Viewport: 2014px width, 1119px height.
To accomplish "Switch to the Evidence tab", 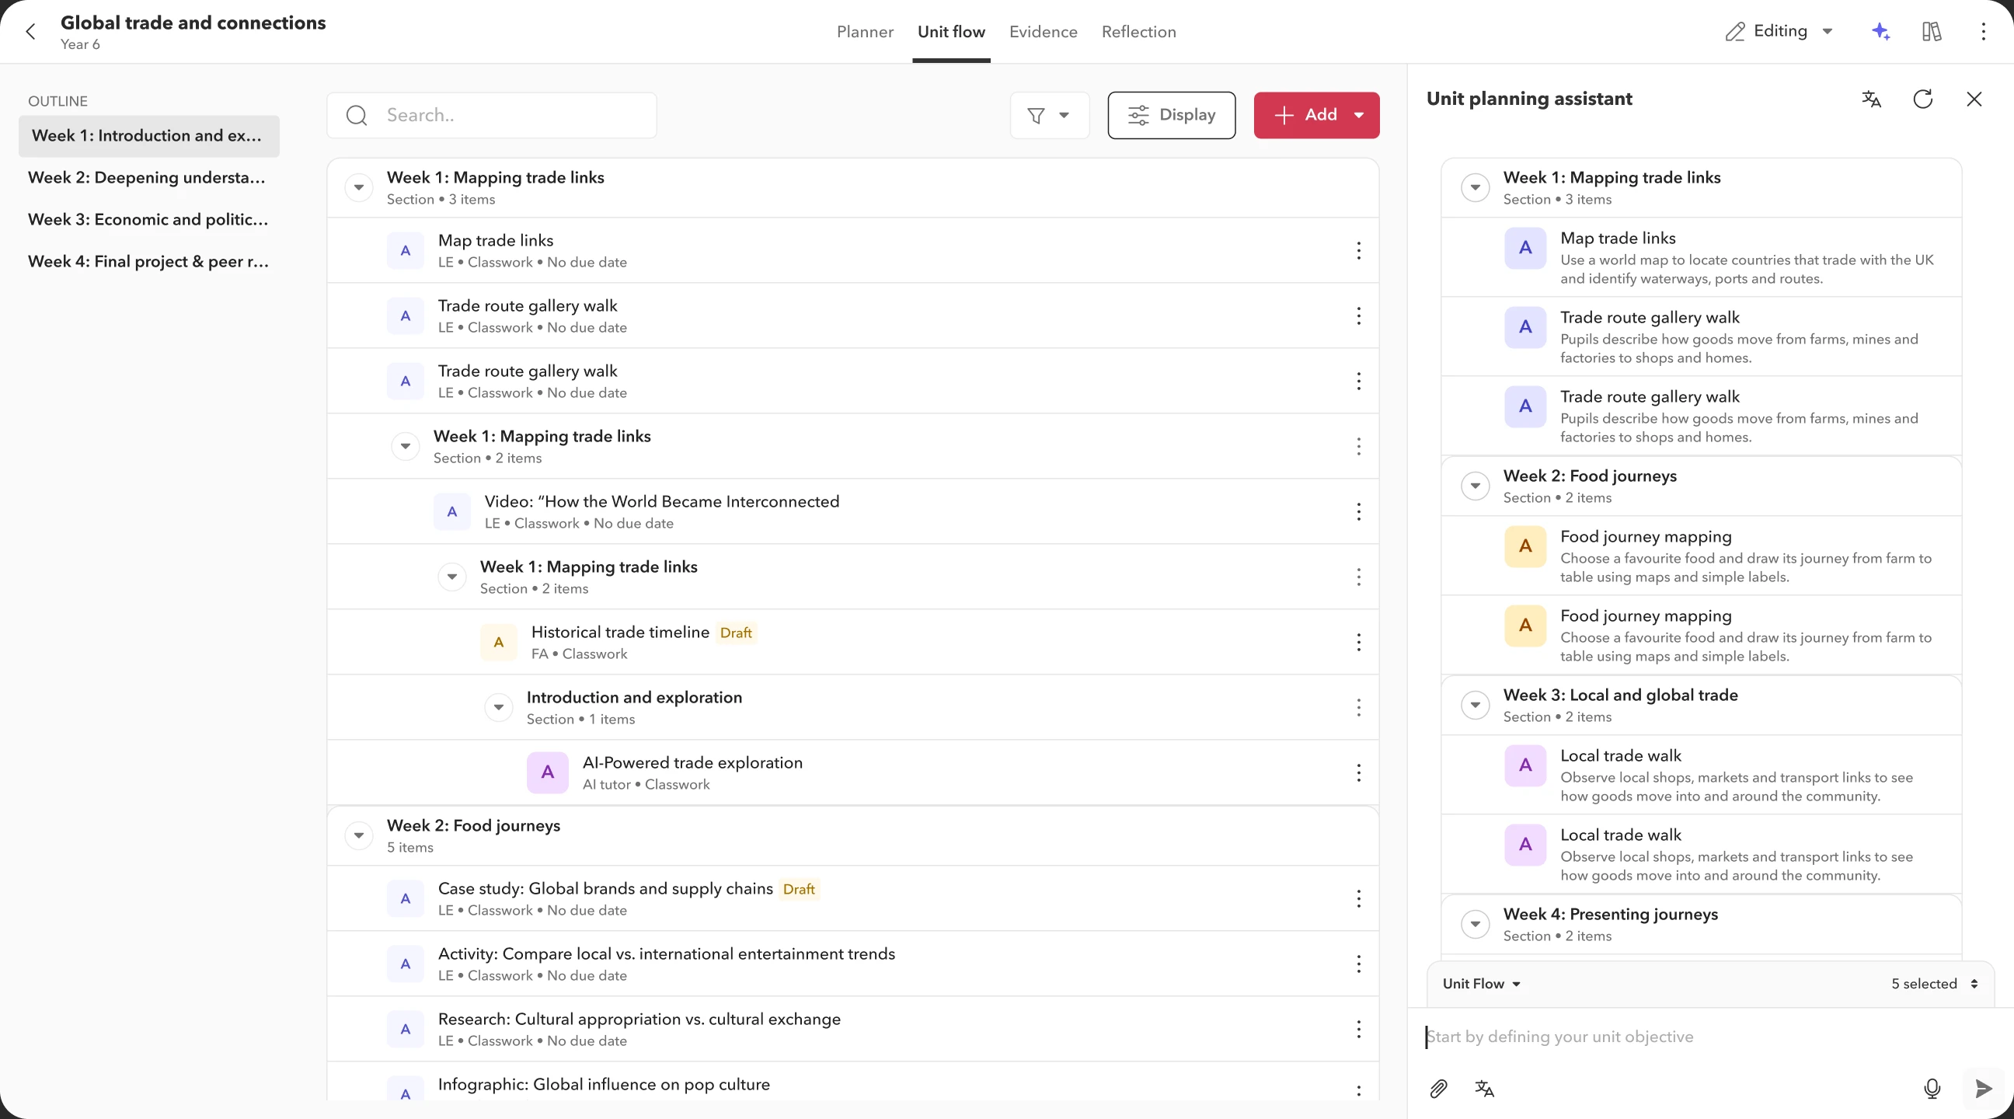I will click(x=1043, y=32).
